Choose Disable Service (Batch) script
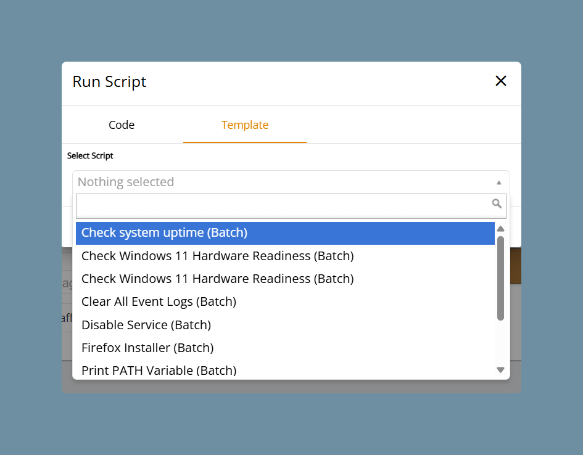 pos(285,325)
